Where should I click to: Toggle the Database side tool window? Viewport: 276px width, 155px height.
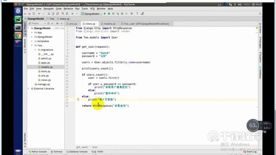(260, 73)
